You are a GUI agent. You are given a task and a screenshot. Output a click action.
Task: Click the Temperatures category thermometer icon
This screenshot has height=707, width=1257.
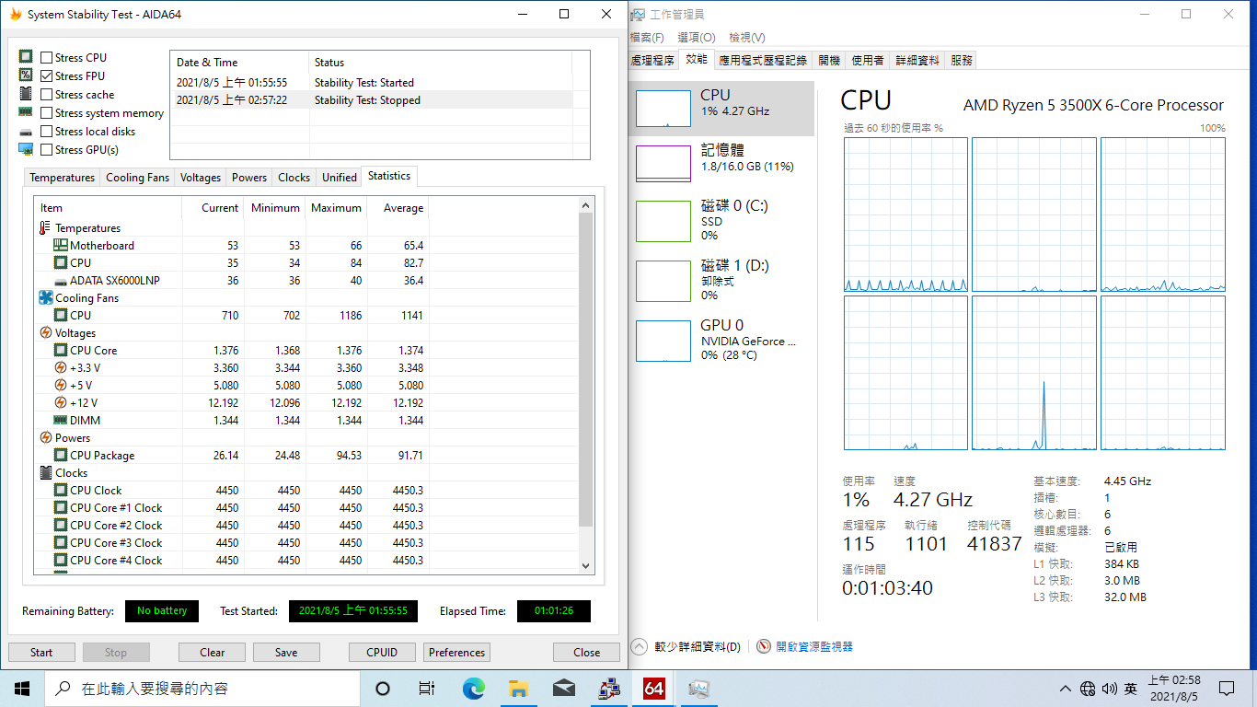click(x=46, y=227)
